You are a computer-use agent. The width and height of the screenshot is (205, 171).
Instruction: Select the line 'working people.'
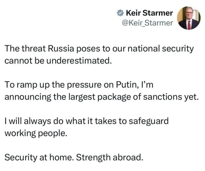(36, 133)
